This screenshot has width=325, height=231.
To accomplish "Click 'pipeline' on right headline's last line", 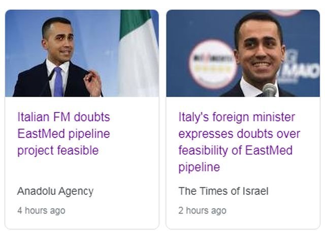I will (199, 167).
